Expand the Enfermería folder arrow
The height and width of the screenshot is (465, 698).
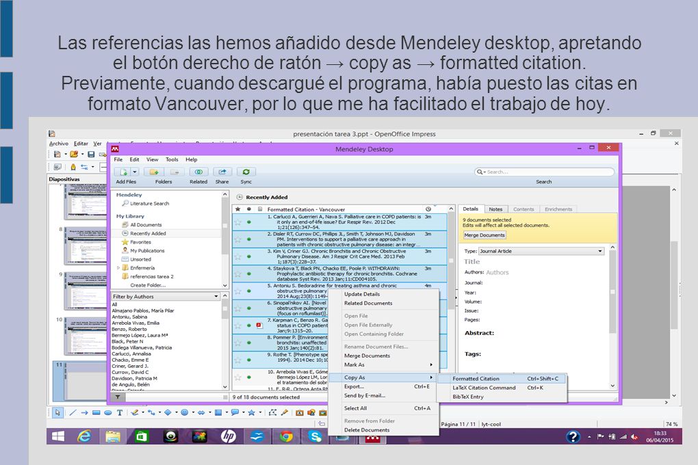pyautogui.click(x=118, y=268)
